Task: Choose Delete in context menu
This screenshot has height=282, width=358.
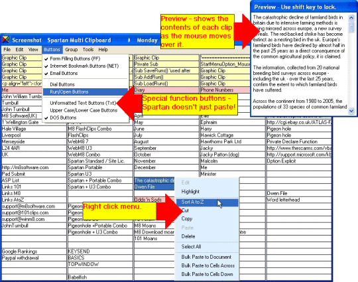Action: tap(207, 236)
